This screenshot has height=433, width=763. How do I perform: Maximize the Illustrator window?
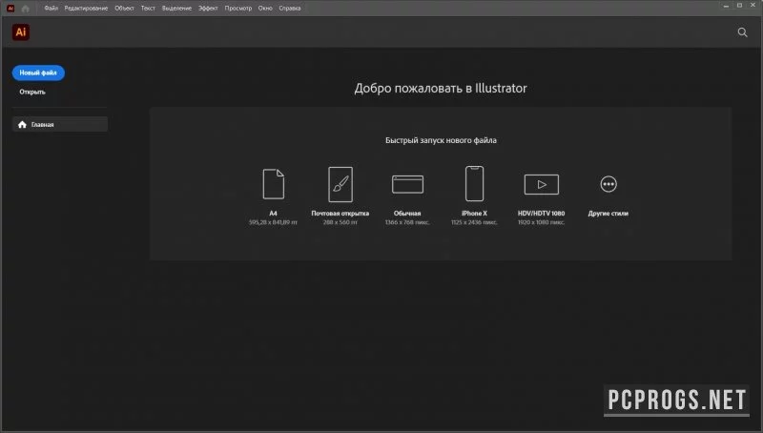739,6
